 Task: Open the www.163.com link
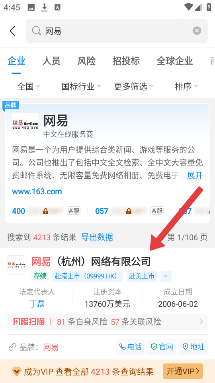click(37, 191)
